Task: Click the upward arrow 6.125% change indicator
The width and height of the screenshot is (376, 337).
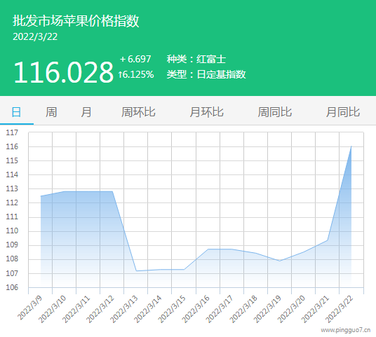Action: click(x=136, y=74)
